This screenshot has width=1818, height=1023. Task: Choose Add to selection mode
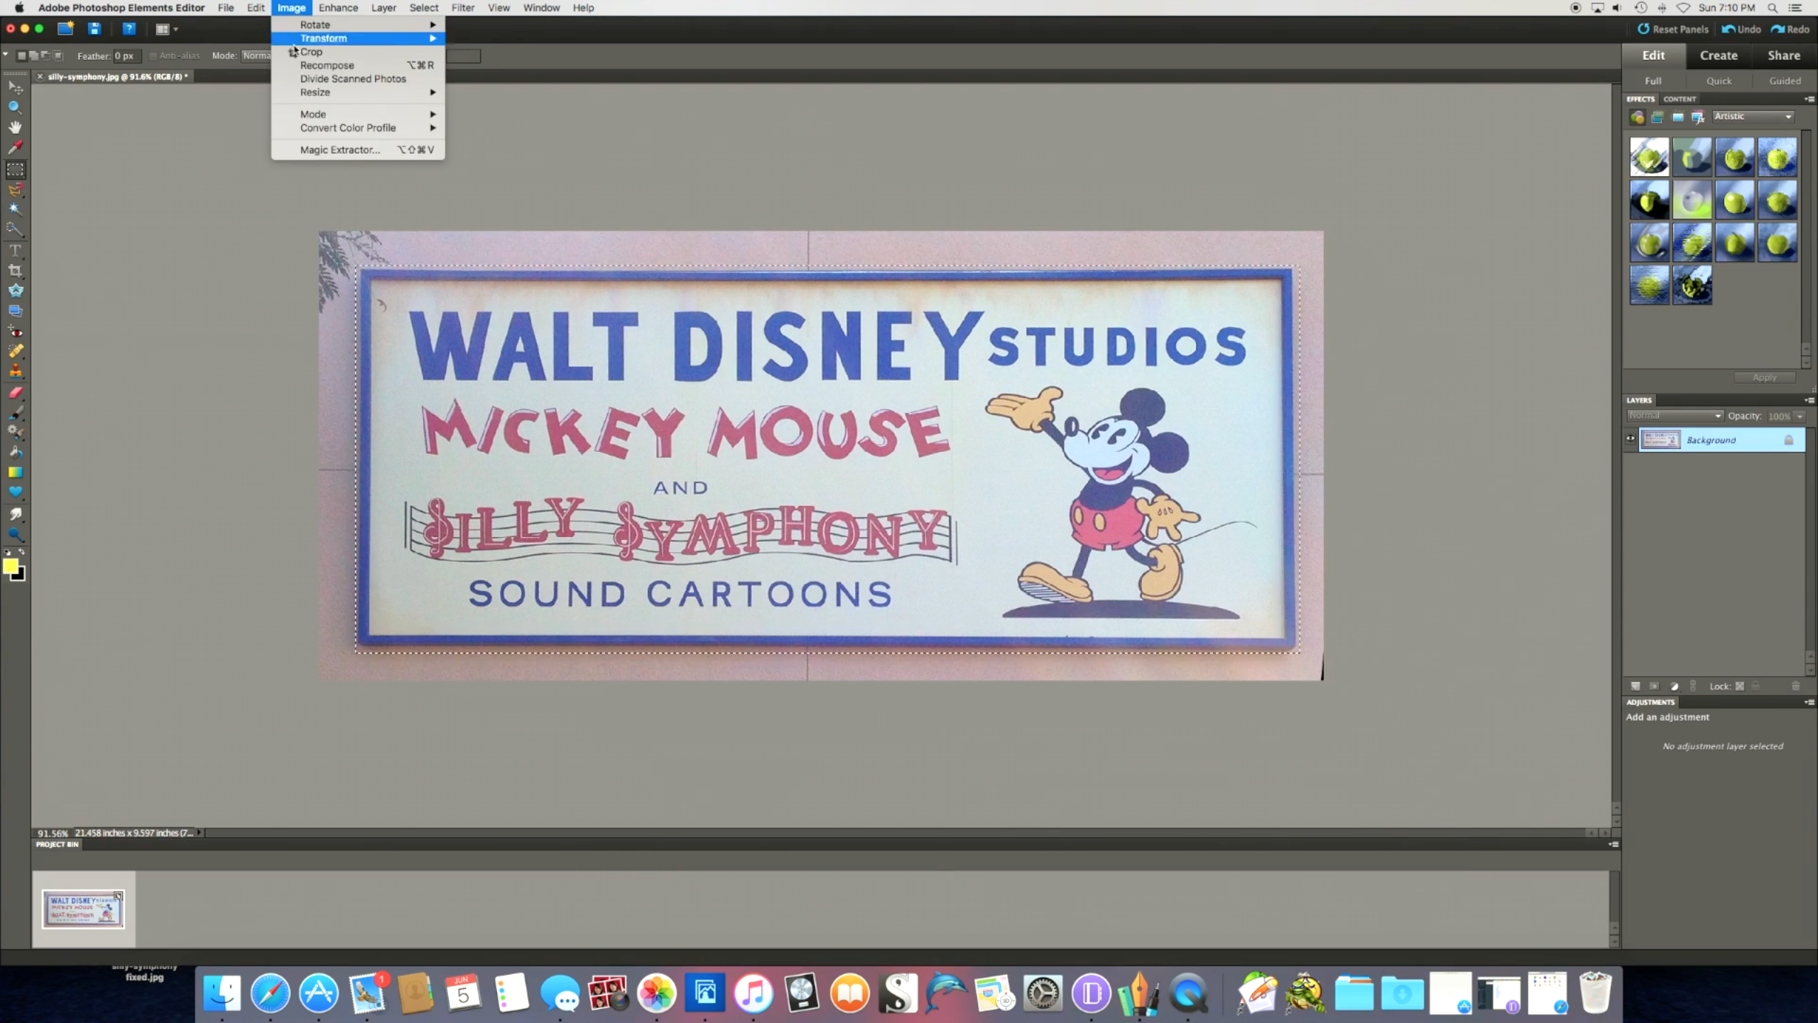click(x=33, y=55)
